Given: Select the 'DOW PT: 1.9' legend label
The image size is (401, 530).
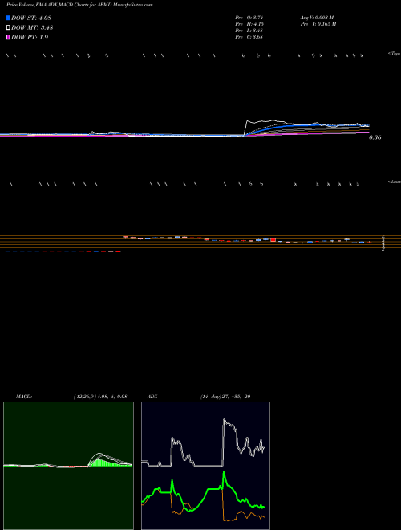Looking at the screenshot, I should (x=30, y=37).
